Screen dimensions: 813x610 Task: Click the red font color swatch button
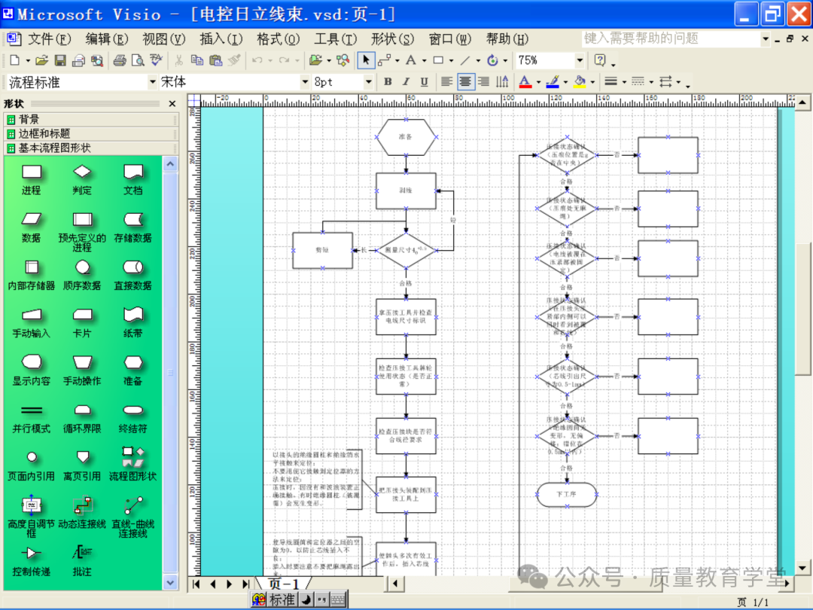click(525, 82)
